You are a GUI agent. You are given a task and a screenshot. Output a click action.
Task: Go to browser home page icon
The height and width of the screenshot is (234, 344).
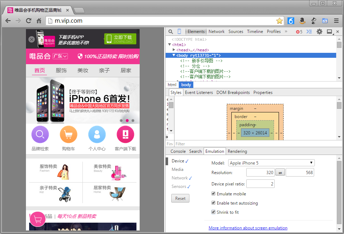pos(39,21)
